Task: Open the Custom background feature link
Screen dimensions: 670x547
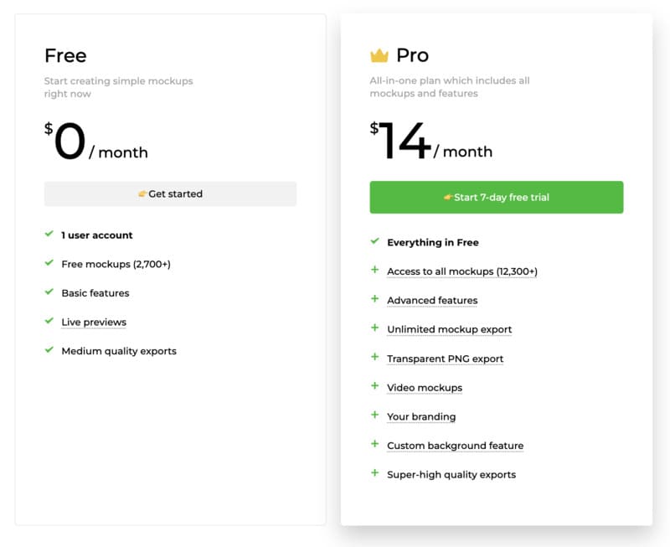Action: coord(456,446)
